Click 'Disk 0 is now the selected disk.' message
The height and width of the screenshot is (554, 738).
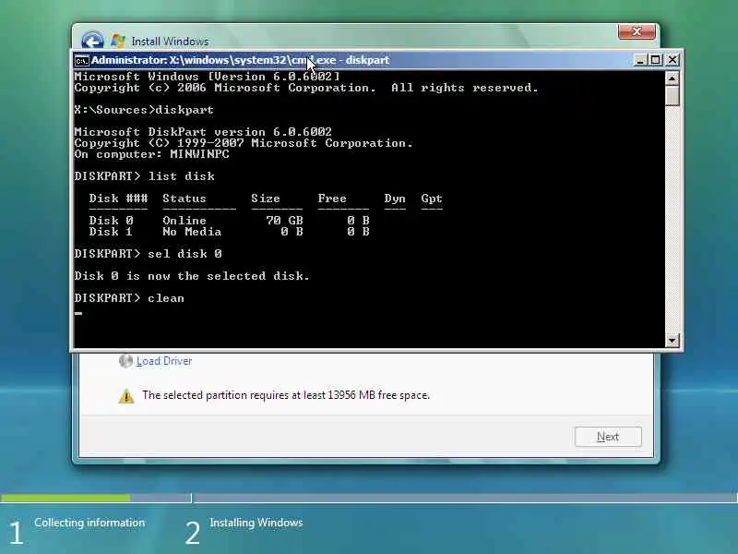(192, 276)
